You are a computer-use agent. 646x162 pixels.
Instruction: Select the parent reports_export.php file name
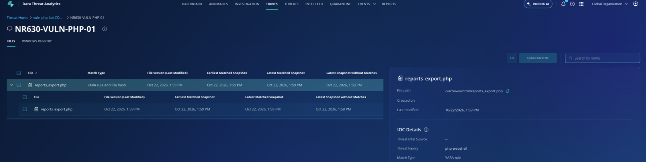50,85
